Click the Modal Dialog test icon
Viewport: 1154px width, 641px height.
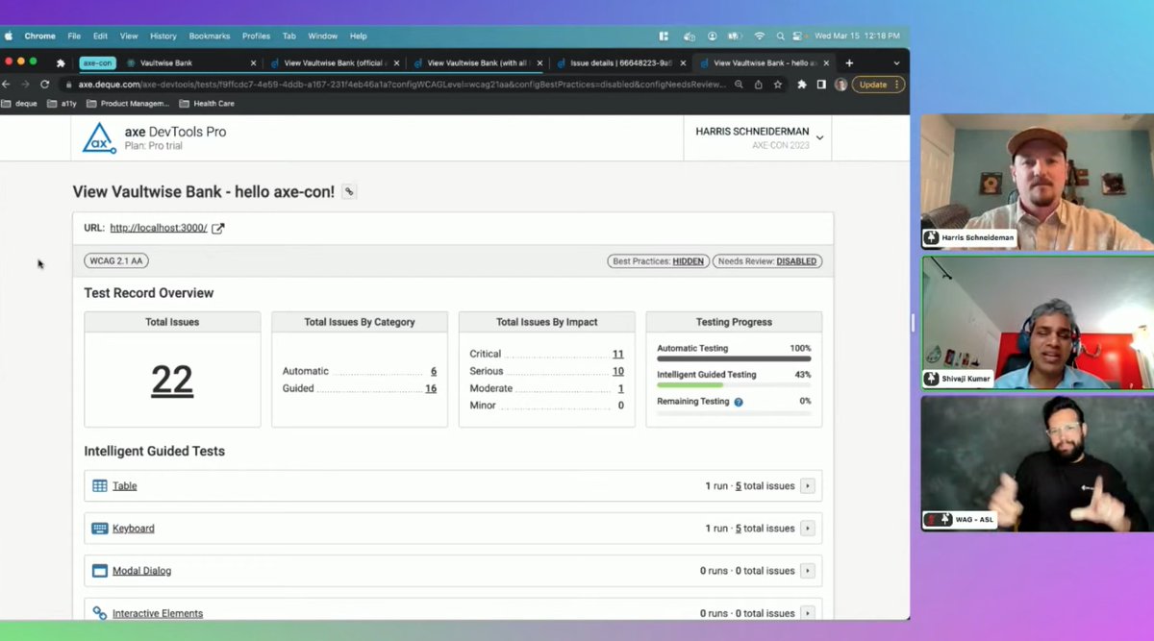tap(99, 571)
